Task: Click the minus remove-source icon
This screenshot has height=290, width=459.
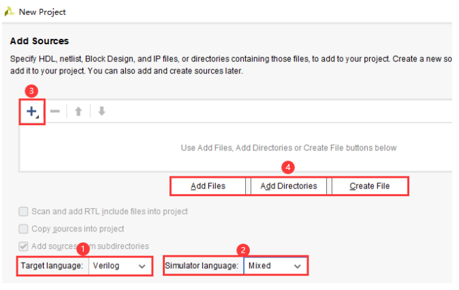Action: pos(55,111)
